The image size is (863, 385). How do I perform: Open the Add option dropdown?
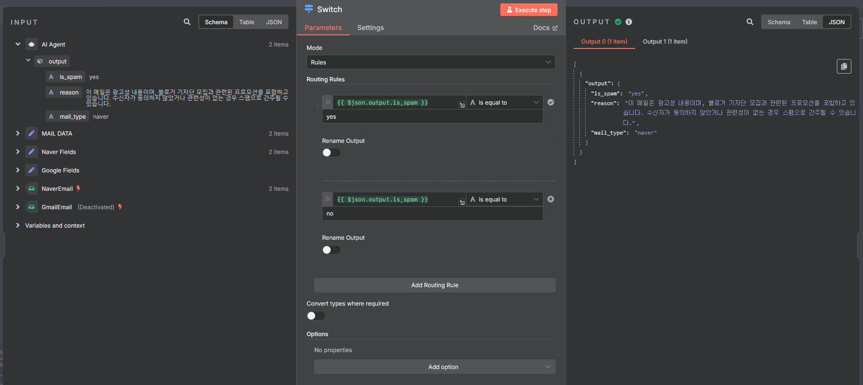click(x=434, y=367)
